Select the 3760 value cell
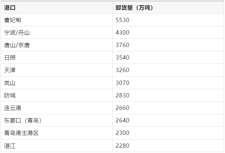Viewport: 225px width, 153px height. pyautogui.click(x=168, y=45)
